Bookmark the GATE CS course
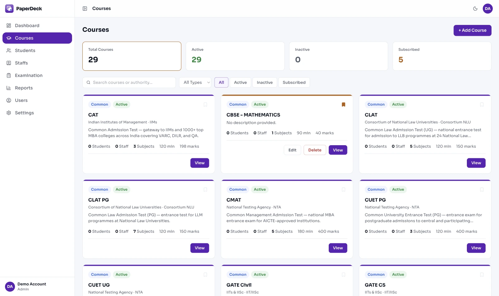Image resolution: width=499 pixels, height=296 pixels. point(482,275)
